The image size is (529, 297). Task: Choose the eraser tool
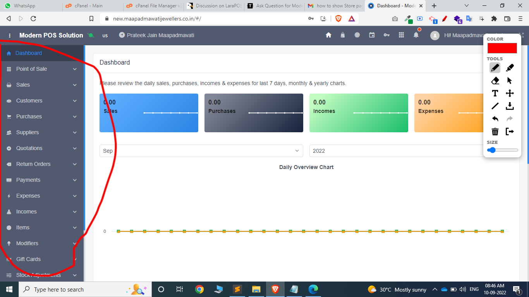[x=495, y=80]
